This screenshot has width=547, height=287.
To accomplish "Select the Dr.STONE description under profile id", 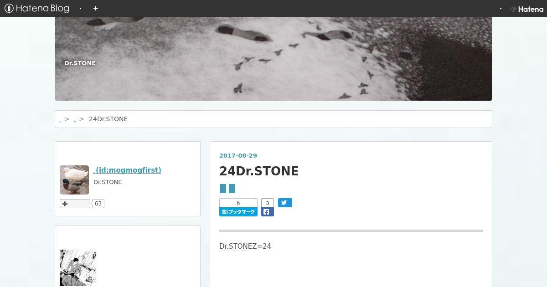I will (x=108, y=182).
